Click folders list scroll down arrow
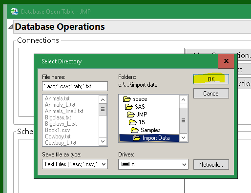Image resolution: width=251 pixels, height=193 pixels. click(183, 137)
